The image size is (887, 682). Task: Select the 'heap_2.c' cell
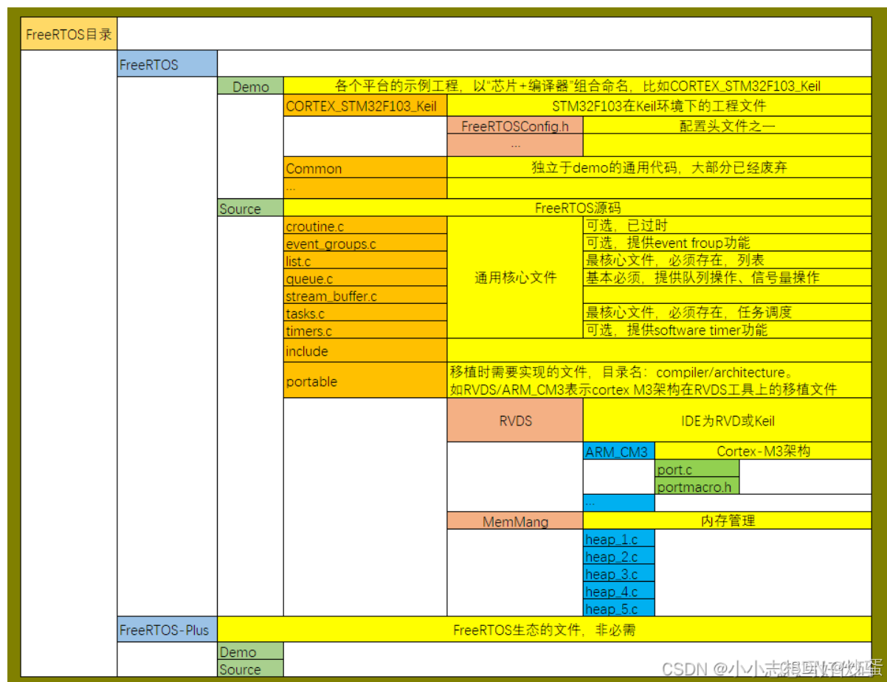(x=618, y=557)
